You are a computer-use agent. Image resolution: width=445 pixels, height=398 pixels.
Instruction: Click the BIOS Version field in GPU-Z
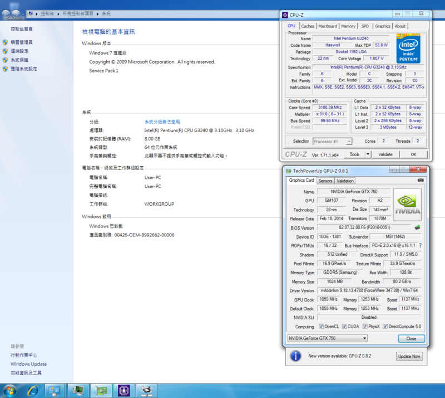pos(364,227)
